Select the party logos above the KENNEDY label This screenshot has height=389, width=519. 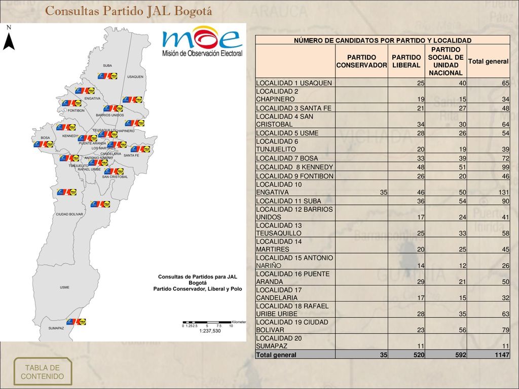66,127
